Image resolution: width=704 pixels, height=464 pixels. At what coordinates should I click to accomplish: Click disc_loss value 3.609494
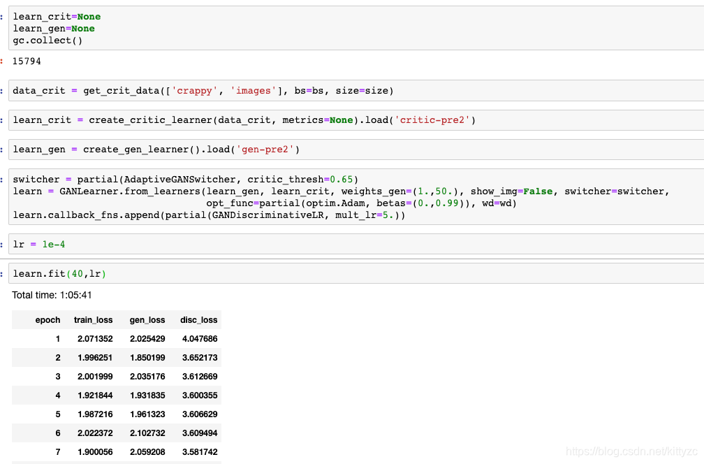pos(200,433)
